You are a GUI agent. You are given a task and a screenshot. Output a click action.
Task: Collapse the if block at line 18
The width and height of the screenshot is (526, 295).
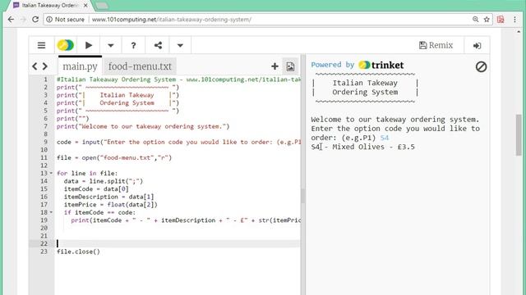[51, 212]
